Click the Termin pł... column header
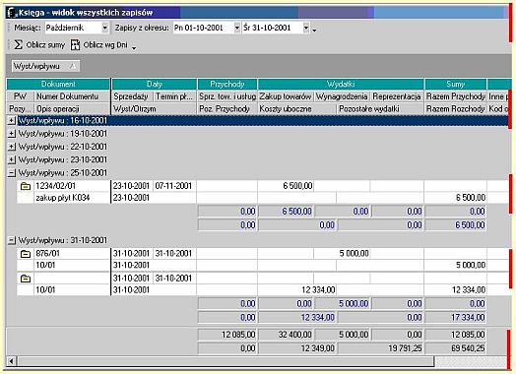516x374 pixels. [x=175, y=96]
